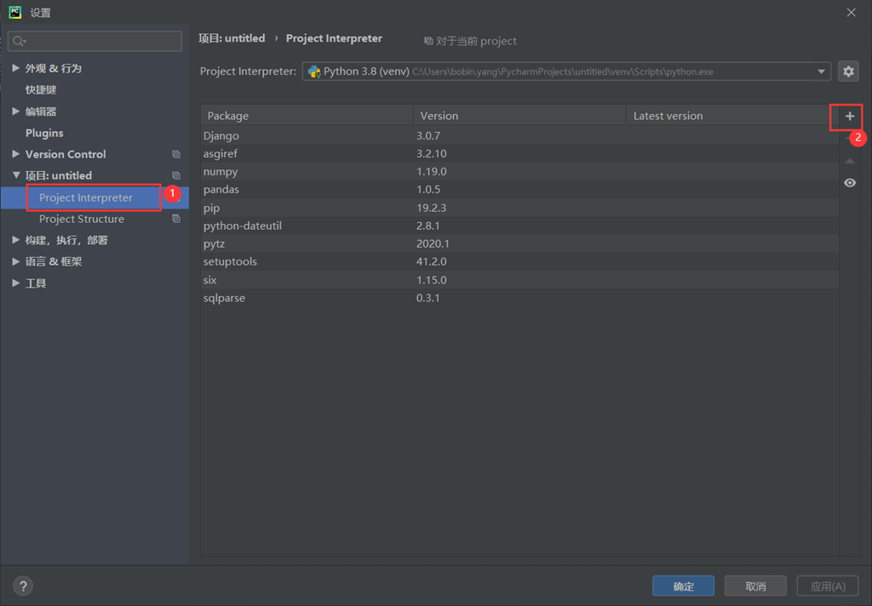
Task: Click the 应用(A) button
Action: coord(828,586)
